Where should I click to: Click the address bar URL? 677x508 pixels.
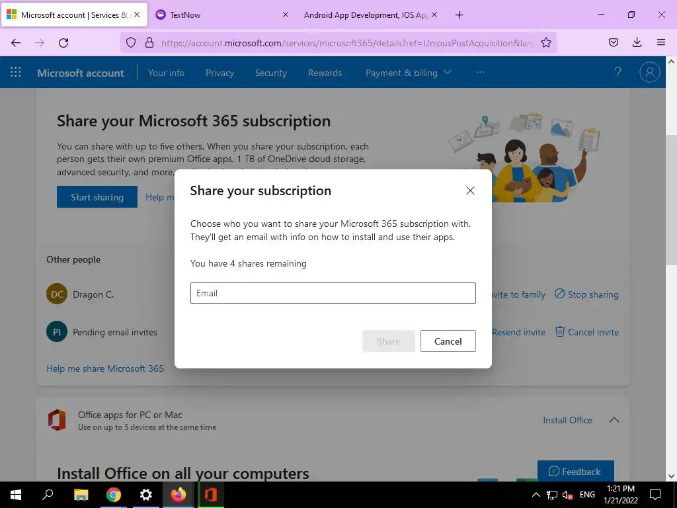tap(348, 43)
